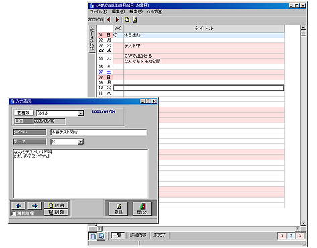Image resolution: width=317 pixels, height=248 pixels.
Task: Open the ファイル(F) menu
Action: pyautogui.click(x=99, y=11)
